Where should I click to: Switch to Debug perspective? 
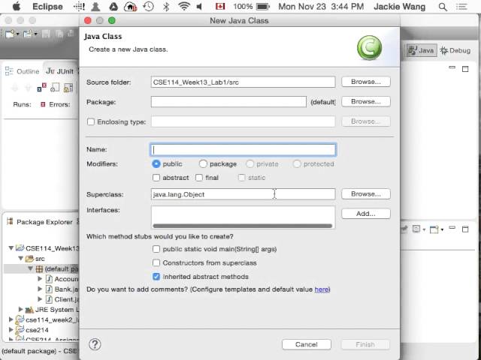pyautogui.click(x=455, y=50)
